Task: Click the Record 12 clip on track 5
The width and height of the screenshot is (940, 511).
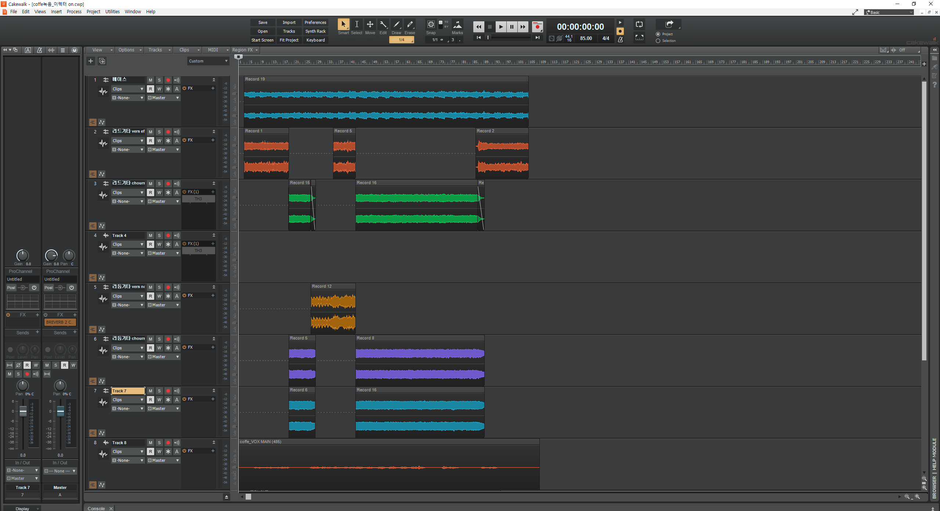Action: (333, 309)
